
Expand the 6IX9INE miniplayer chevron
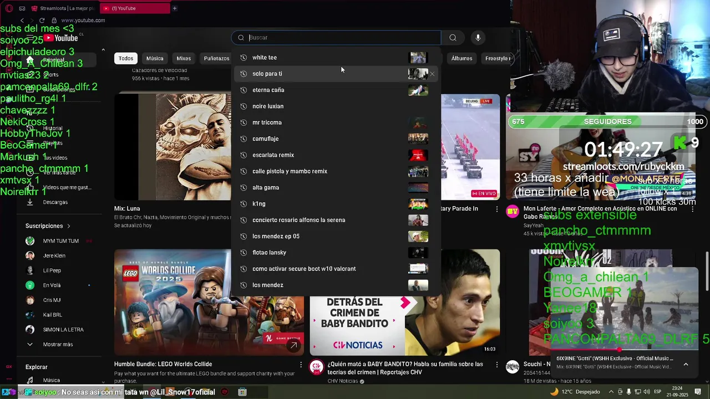click(686, 364)
